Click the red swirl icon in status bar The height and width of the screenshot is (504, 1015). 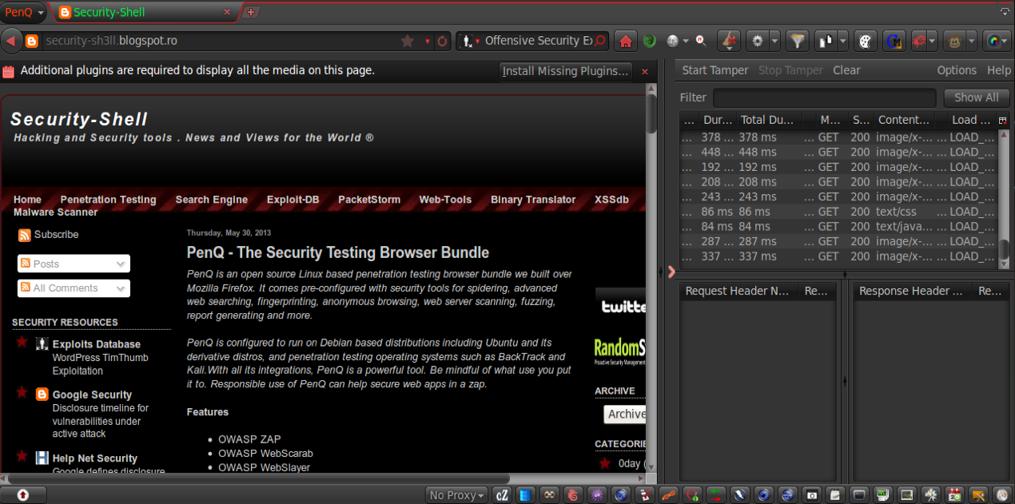coord(572,495)
